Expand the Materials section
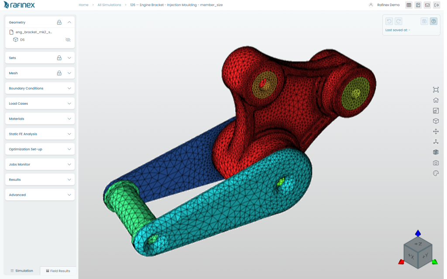The height and width of the screenshot is (279, 447). [69, 118]
